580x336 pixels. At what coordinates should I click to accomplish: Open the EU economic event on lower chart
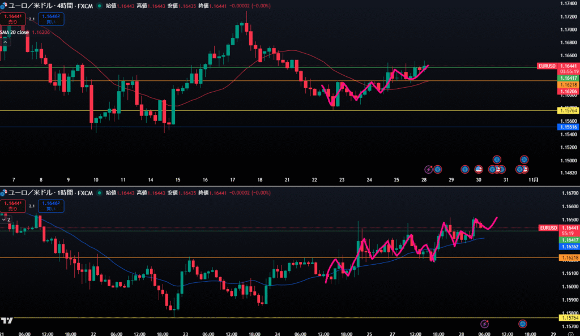point(523,324)
